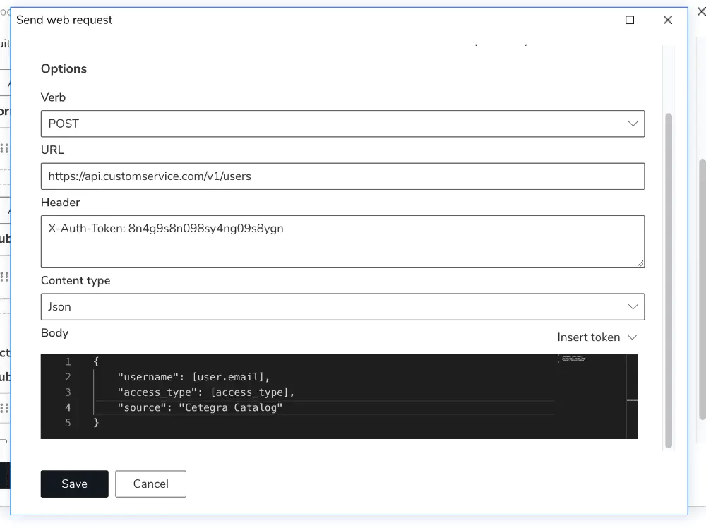Click the chevron icon next to Insert token
The image size is (706, 528).
pyautogui.click(x=631, y=337)
